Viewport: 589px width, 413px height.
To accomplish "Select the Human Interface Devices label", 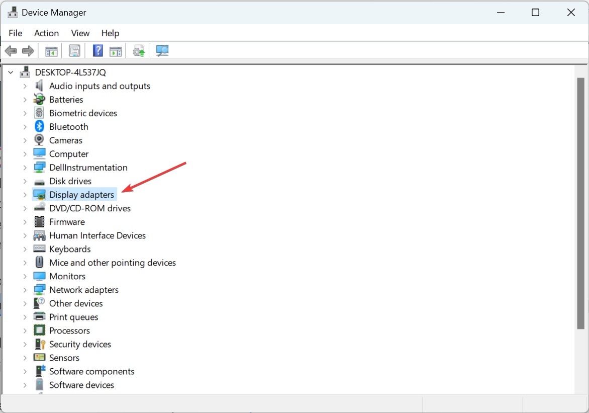I will [x=97, y=235].
